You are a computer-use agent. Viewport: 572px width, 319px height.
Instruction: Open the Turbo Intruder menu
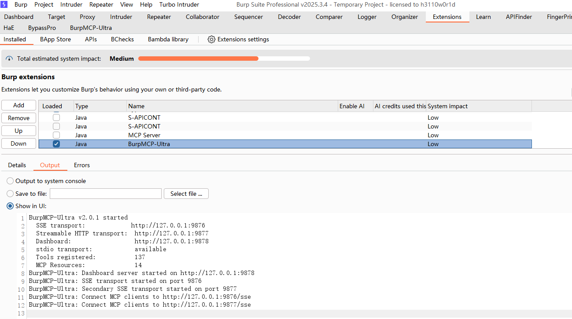(179, 4)
